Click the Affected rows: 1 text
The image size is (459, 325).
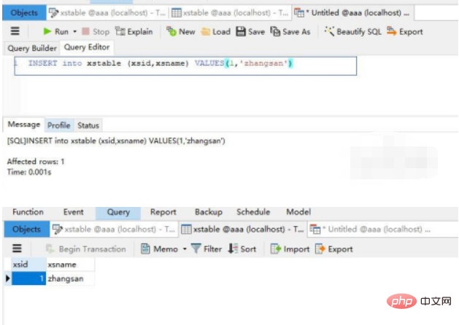coord(36,161)
